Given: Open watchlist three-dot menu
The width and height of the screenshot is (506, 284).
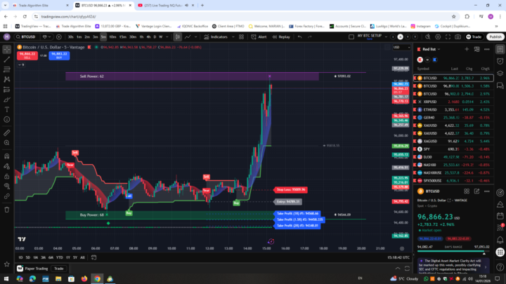Looking at the screenshot, I should [x=486, y=49].
